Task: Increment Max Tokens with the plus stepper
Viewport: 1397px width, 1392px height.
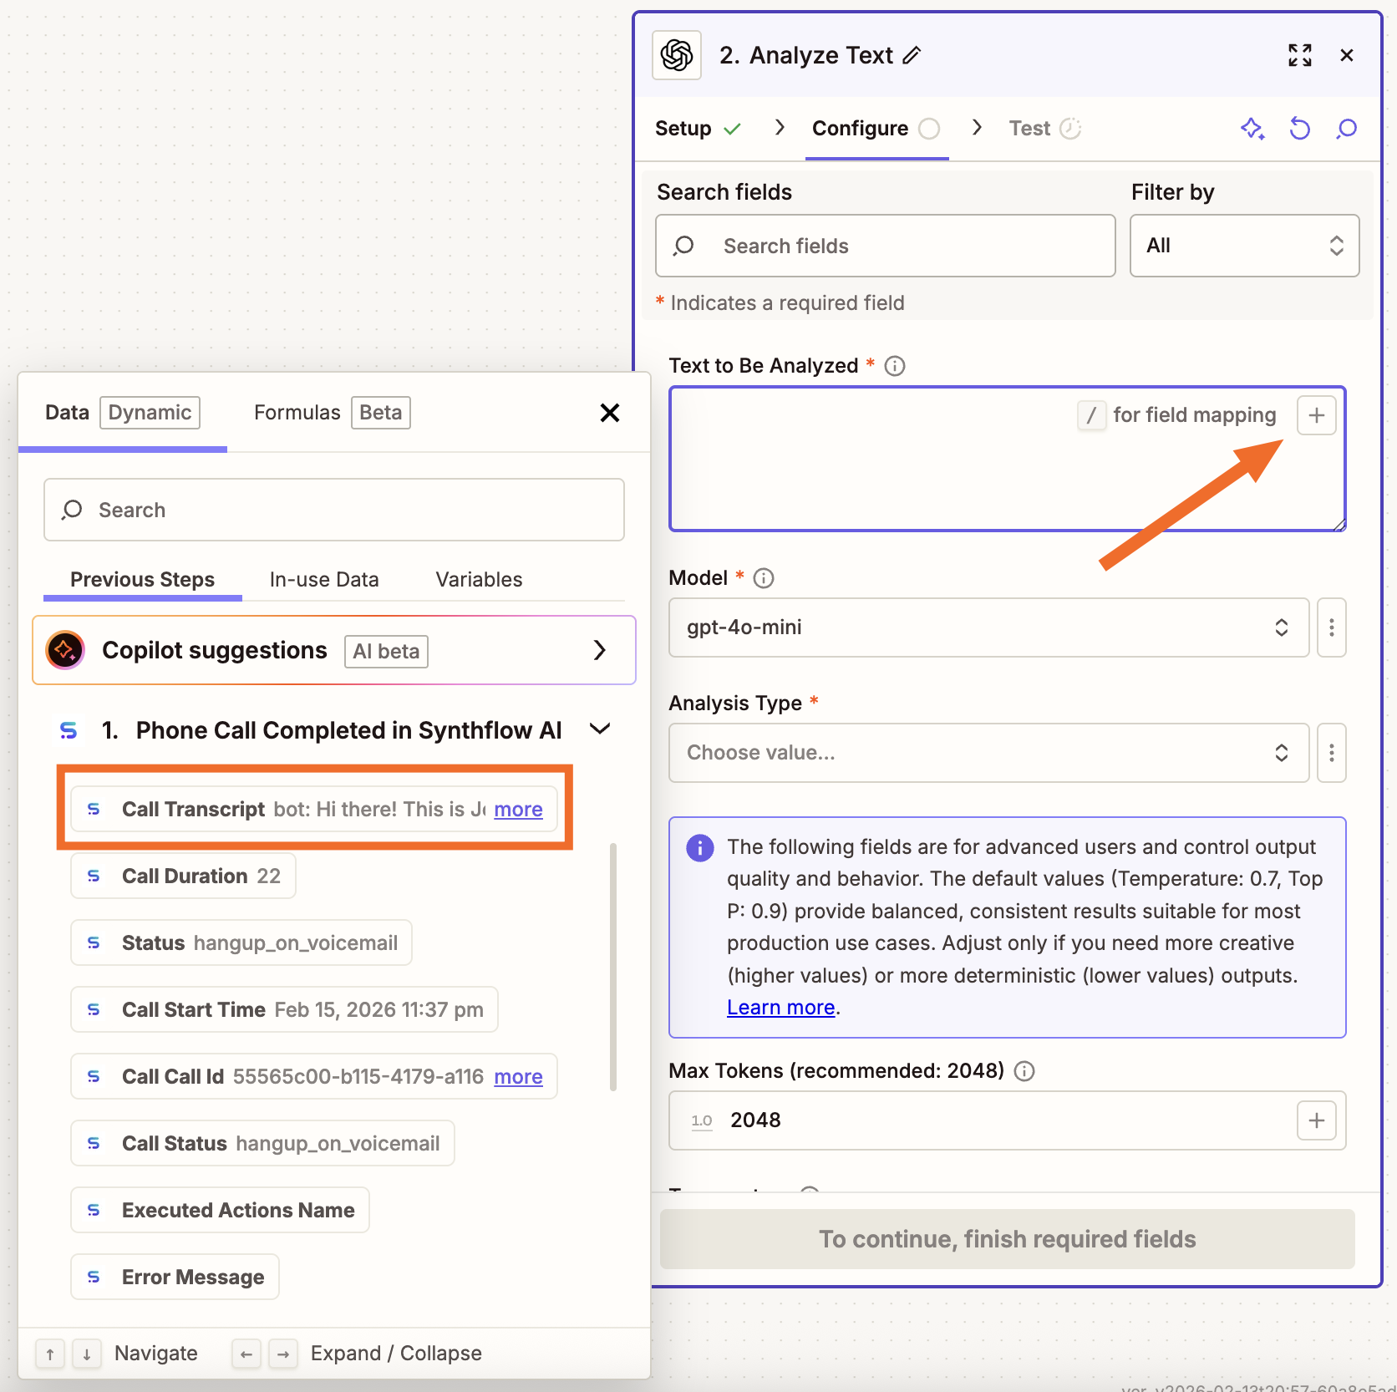Action: tap(1316, 1120)
